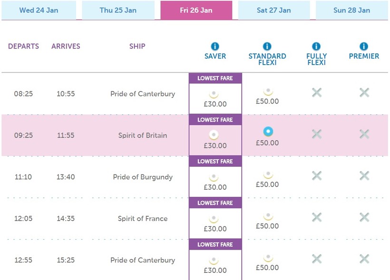
Task: Click the 12:05 Spirit of France row
Action: [143, 219]
